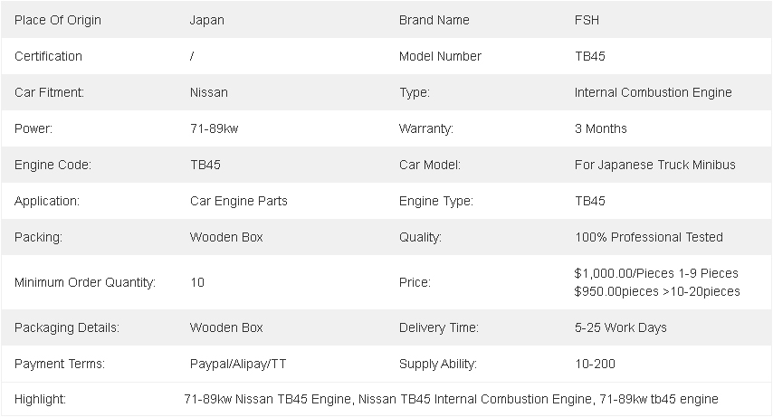This screenshot has width=773, height=417.
Task: Click the '100% Professional Tested' quality value
Action: point(648,237)
